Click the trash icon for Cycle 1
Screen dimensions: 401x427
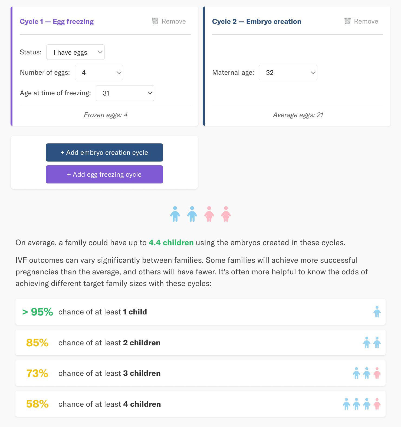pyautogui.click(x=155, y=21)
